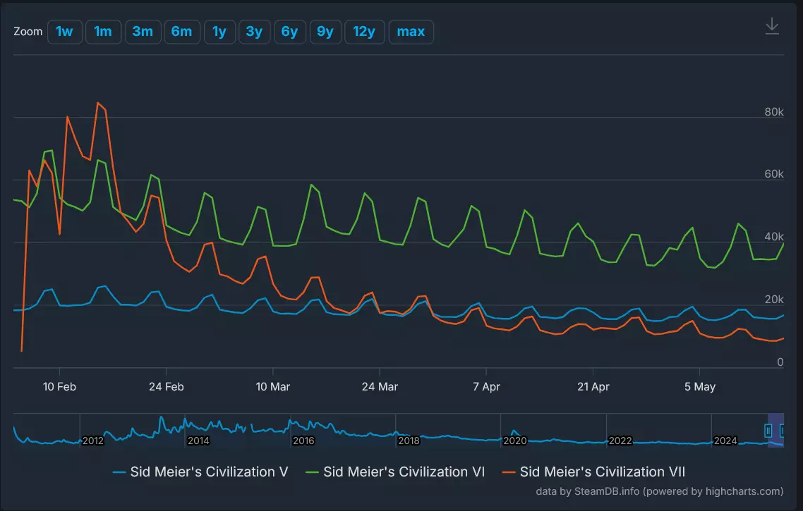Toggle Sid Meier's Civilization V series
This screenshot has width=803, height=511.
tap(200, 472)
